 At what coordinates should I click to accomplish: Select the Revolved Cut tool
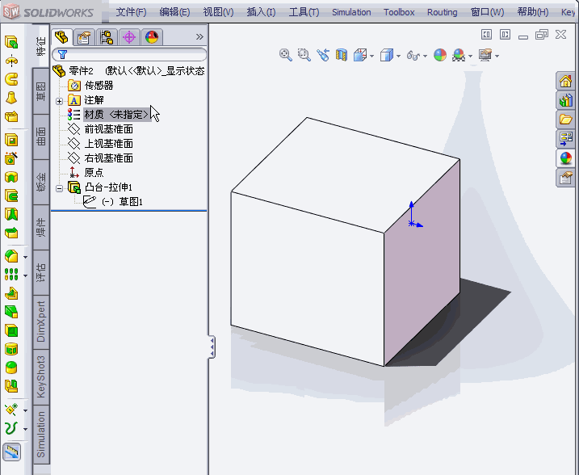[11, 177]
